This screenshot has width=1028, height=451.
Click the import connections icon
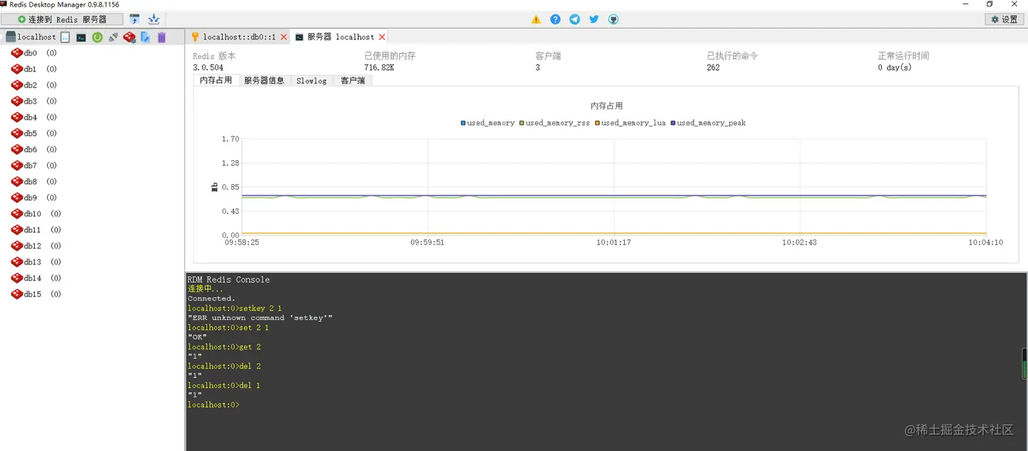(x=135, y=20)
